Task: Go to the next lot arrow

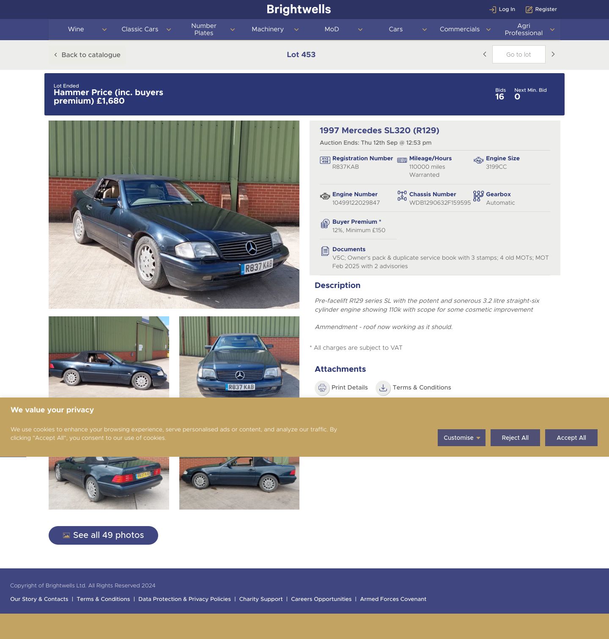Action: (x=553, y=54)
